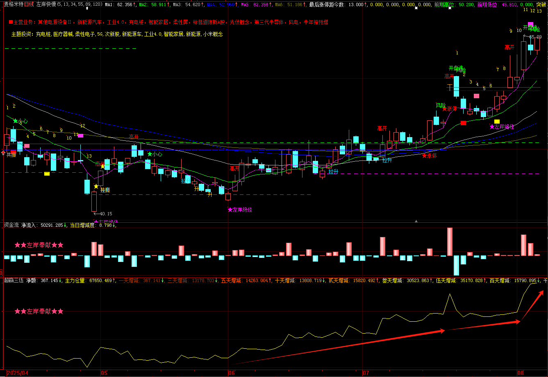Jump to the 06 month marker
The image size is (548, 377).
[232, 373]
